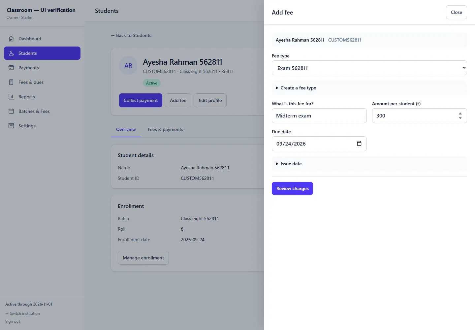Click the Dashboard home icon in sidebar
This screenshot has height=330, width=475.
tap(11, 39)
